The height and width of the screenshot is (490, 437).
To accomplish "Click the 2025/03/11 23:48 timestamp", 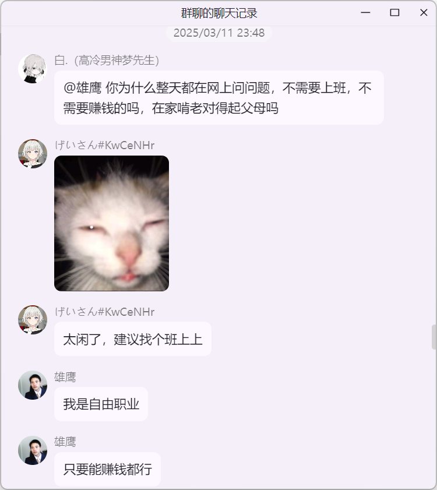I will click(219, 33).
